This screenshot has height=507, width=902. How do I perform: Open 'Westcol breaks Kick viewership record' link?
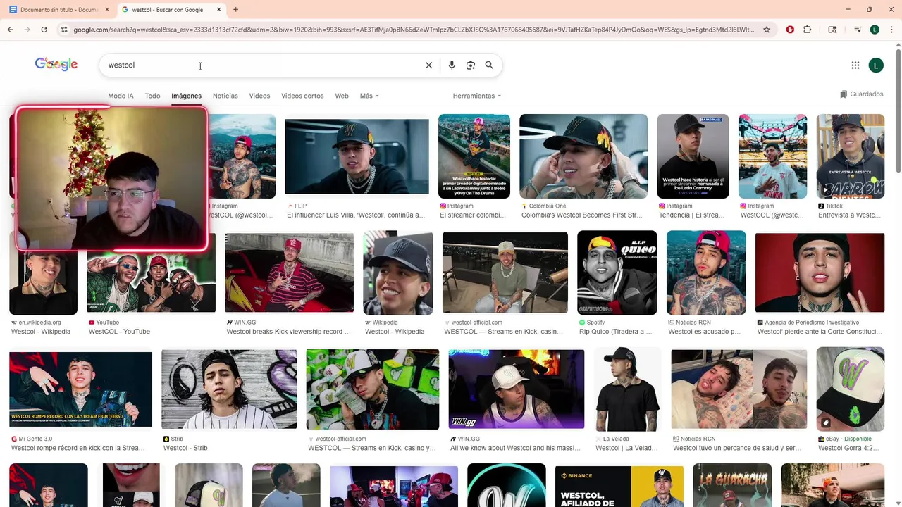coord(288,332)
